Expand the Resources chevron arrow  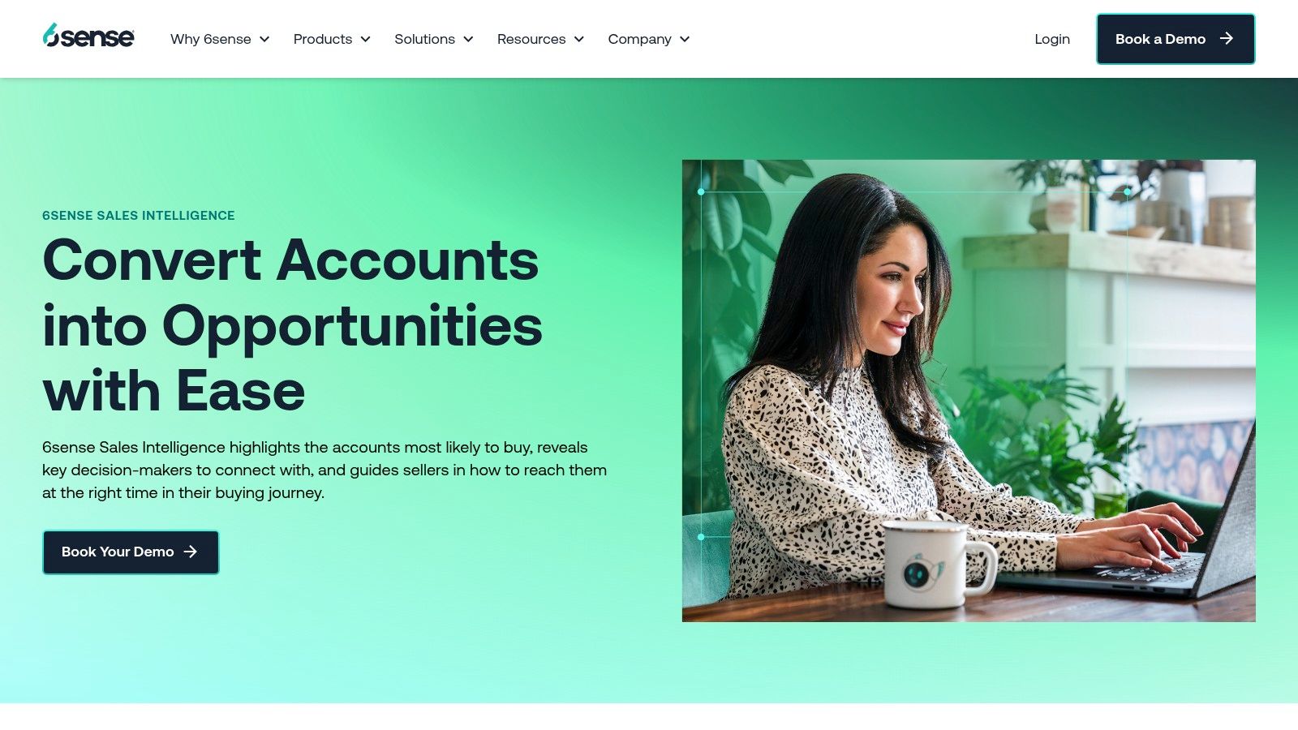pyautogui.click(x=579, y=39)
